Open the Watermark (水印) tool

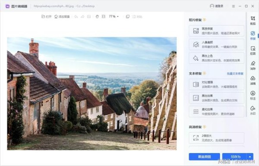[x=253, y=110]
